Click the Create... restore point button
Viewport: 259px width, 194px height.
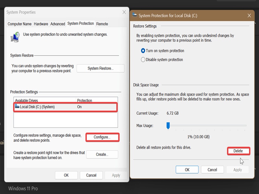102,155
